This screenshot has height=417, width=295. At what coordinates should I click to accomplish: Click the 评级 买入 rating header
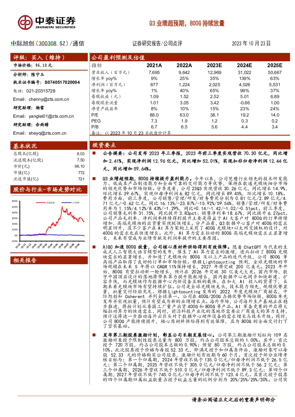point(49,57)
